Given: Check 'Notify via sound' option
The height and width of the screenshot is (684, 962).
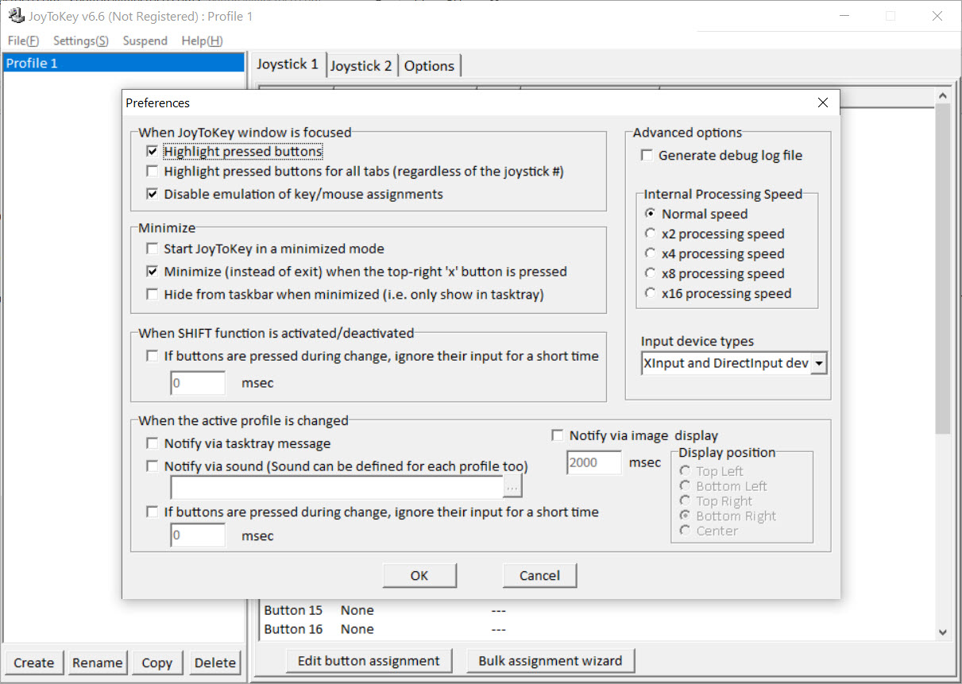Looking at the screenshot, I should coord(152,466).
